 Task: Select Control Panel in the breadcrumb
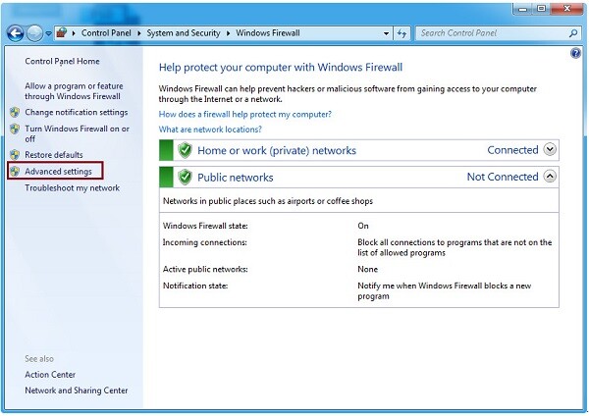106,33
